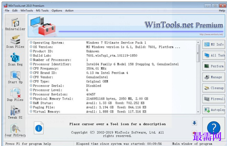Image resolution: width=227 pixels, height=146 pixels.
Task: Click the Autoplay button
Action: (214, 110)
